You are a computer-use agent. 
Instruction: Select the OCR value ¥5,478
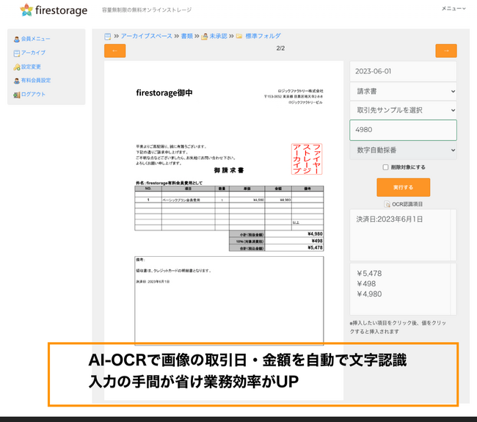click(369, 274)
